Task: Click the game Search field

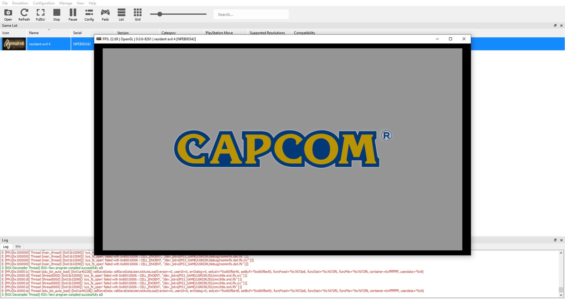Action: tap(251, 15)
